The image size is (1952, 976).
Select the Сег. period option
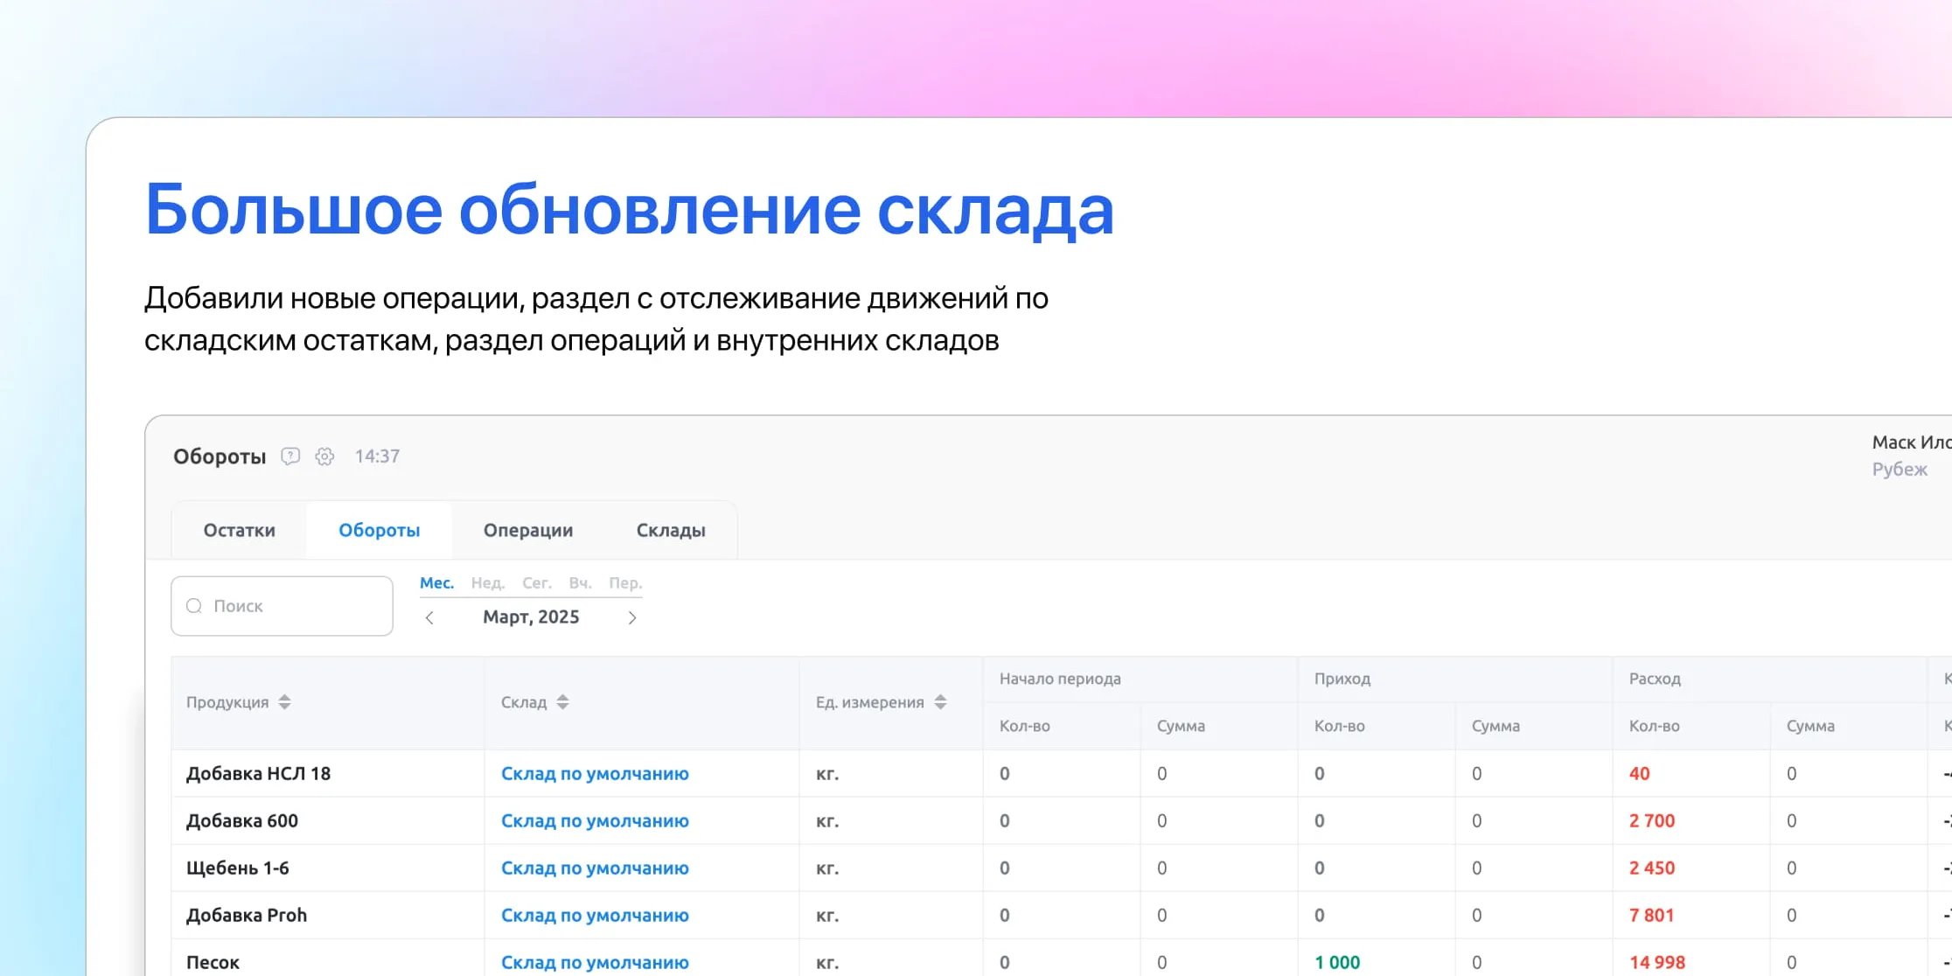(537, 582)
